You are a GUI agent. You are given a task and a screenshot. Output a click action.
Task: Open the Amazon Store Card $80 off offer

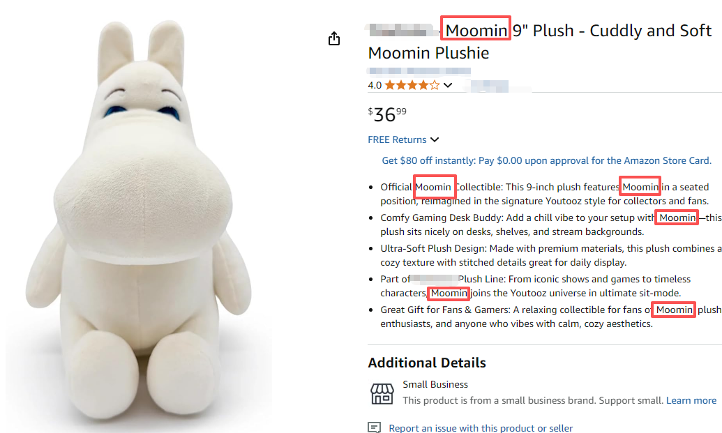[x=547, y=160]
